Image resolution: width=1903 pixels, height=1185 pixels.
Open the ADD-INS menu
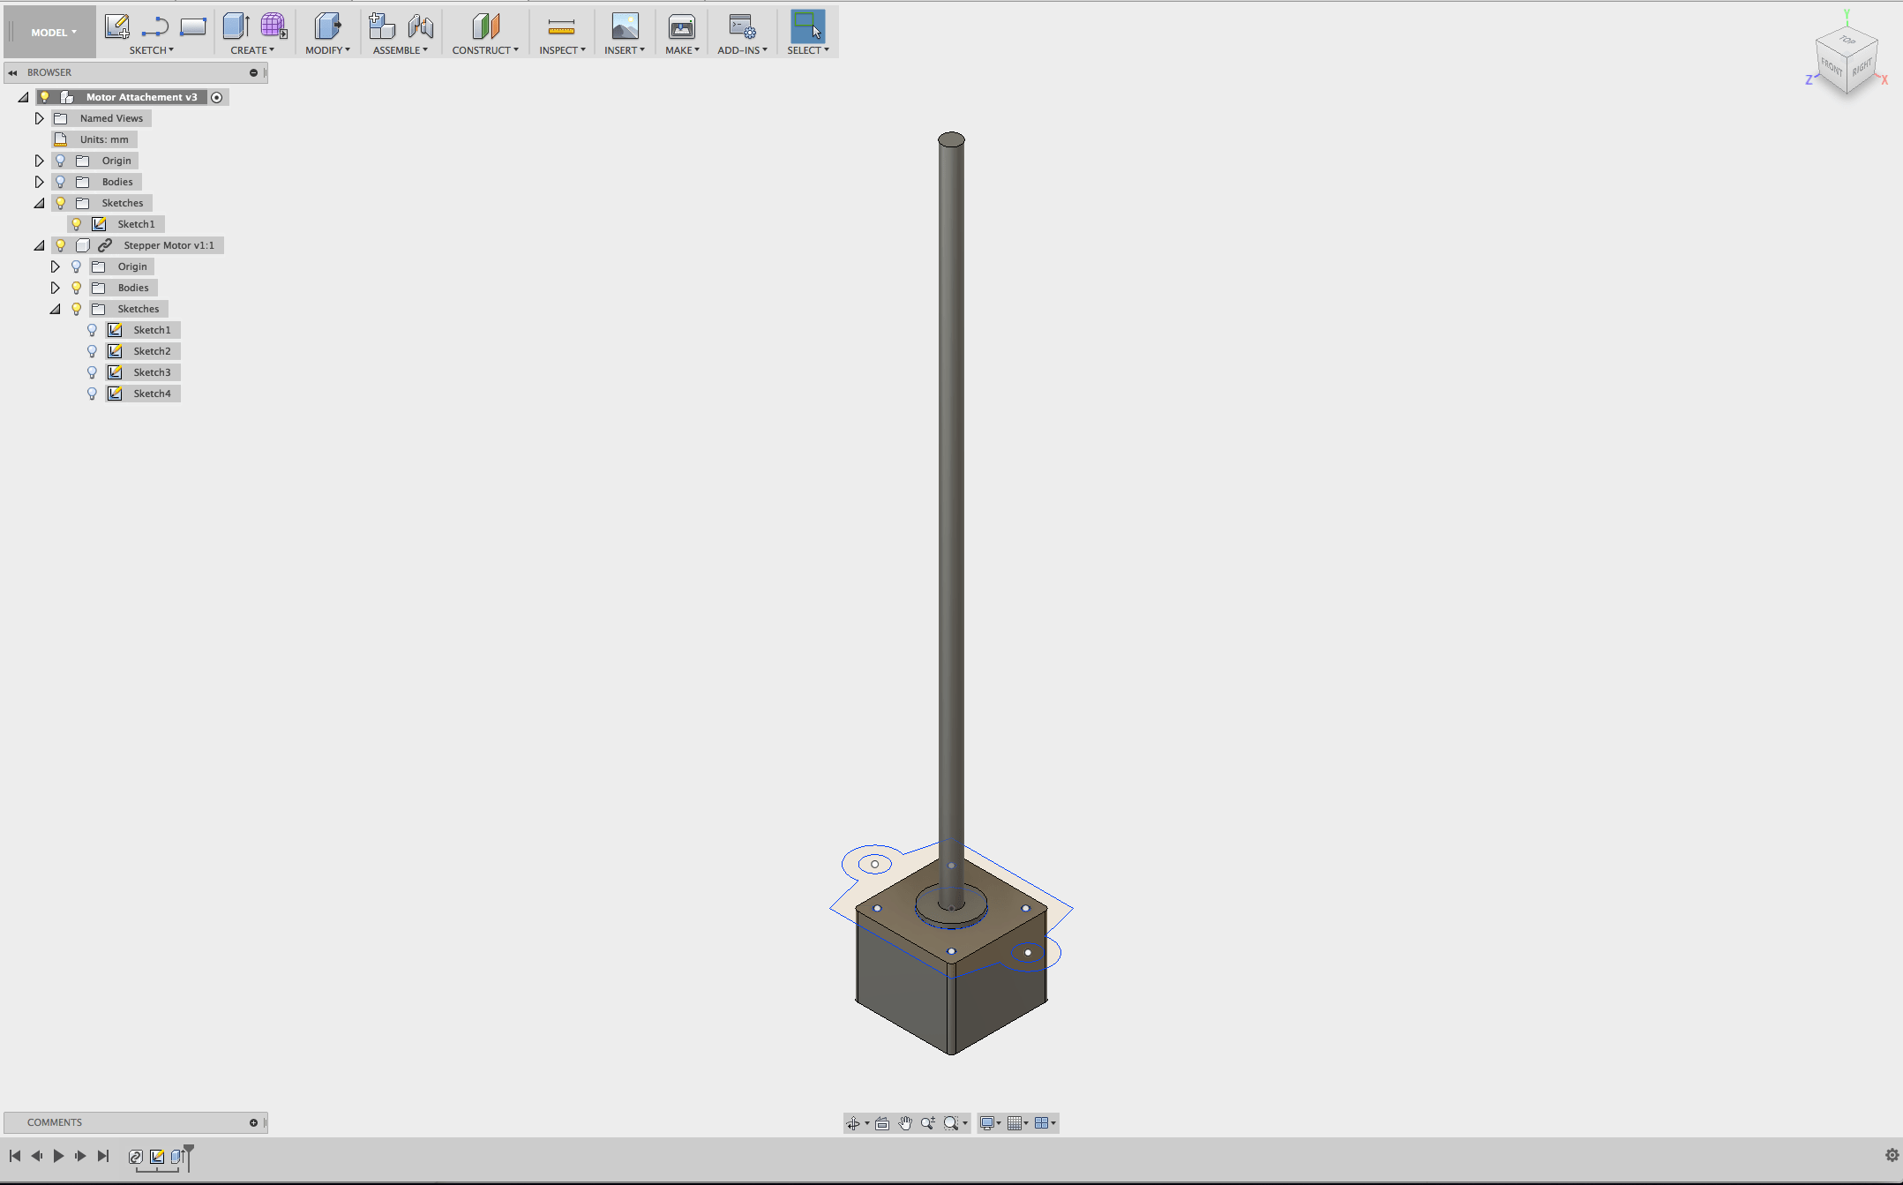point(742,50)
